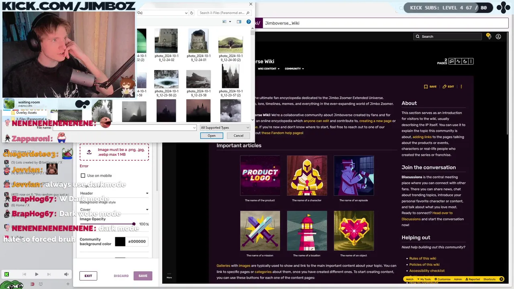Click the DISCARD button
The width and height of the screenshot is (514, 289).
coord(121,276)
